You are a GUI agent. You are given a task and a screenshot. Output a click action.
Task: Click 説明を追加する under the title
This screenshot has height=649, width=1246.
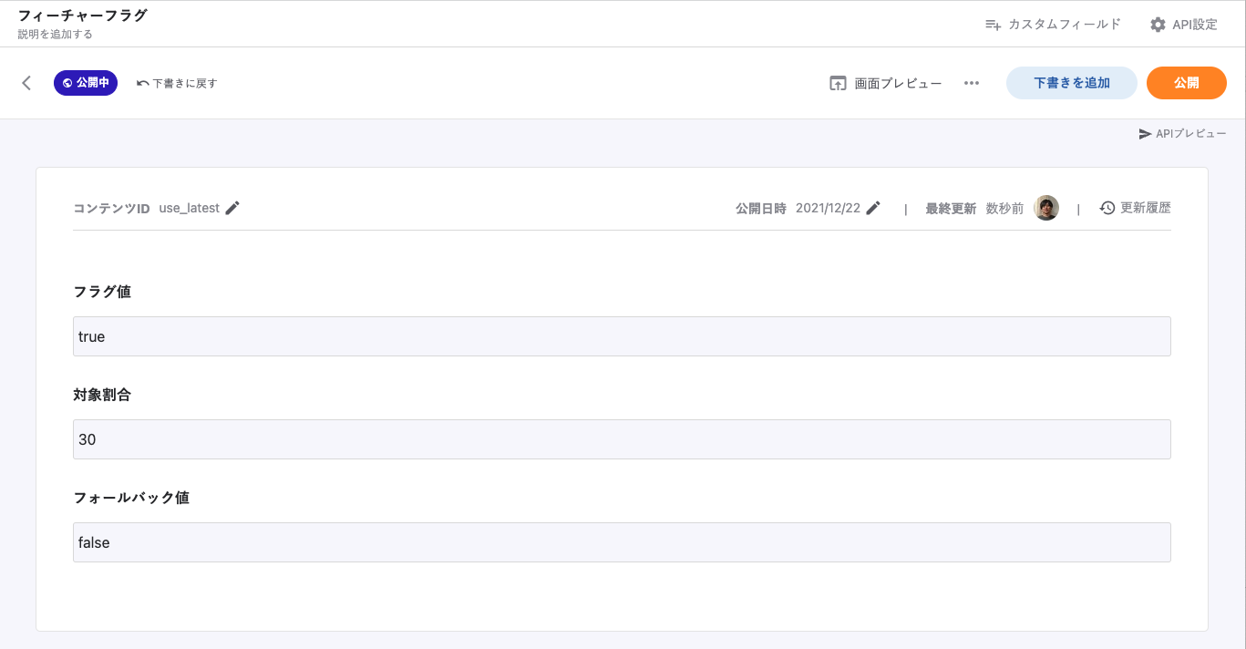[55, 35]
